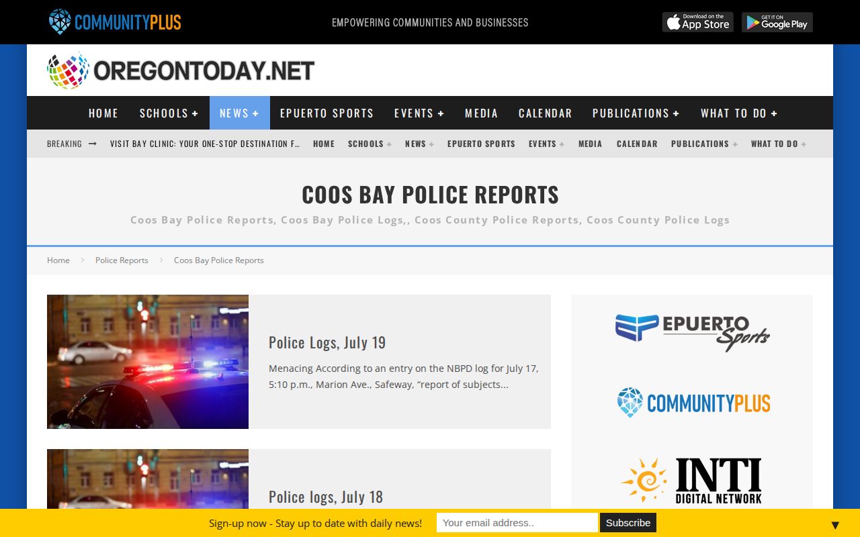Open the Visit Bay Clinic breaking headline
The height and width of the screenshot is (537, 860).
pos(205,144)
